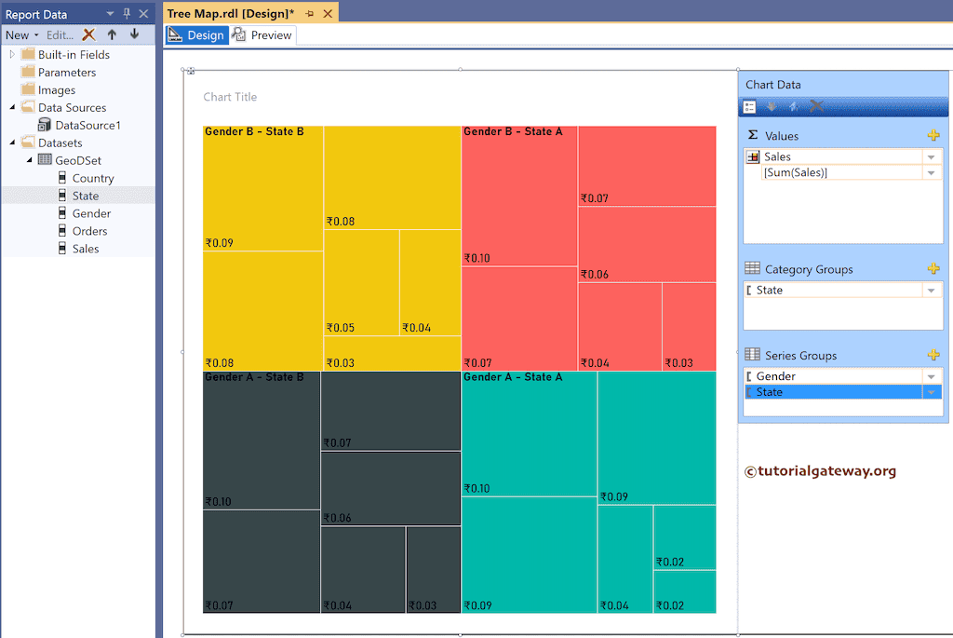Click the move up arrow in Report Data toolbar
The height and width of the screenshot is (638, 953).
click(x=110, y=34)
